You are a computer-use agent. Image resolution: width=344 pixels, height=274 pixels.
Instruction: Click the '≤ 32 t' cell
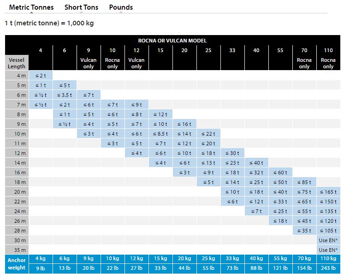(256, 173)
